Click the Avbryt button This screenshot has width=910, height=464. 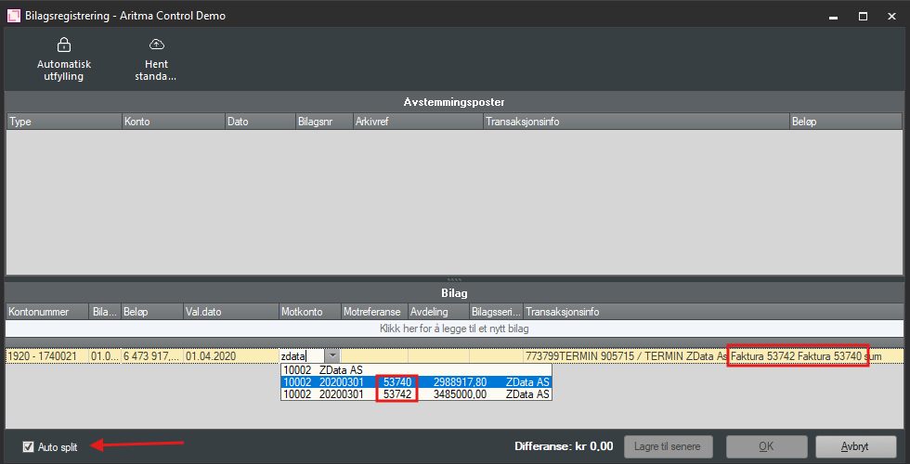[x=855, y=446]
